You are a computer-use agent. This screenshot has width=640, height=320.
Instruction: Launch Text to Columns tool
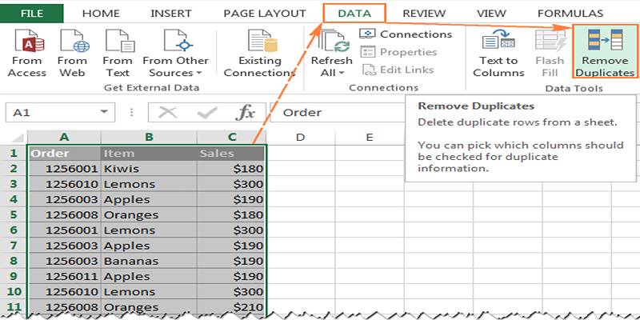(498, 53)
